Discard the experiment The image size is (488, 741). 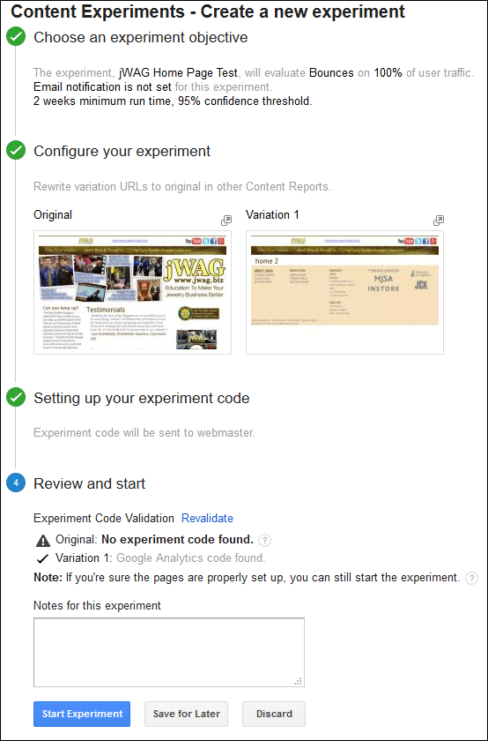click(x=274, y=714)
